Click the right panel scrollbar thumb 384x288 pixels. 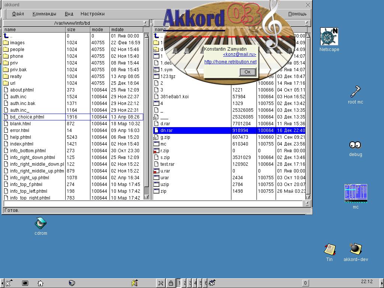308,116
